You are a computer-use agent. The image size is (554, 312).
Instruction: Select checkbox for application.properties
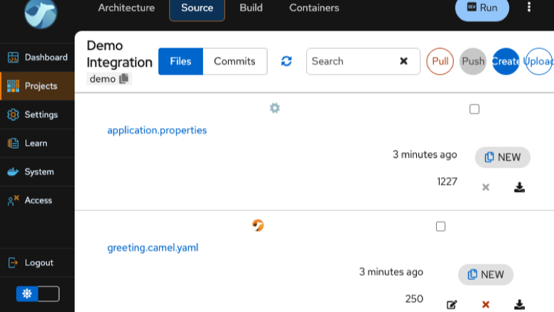point(474,109)
